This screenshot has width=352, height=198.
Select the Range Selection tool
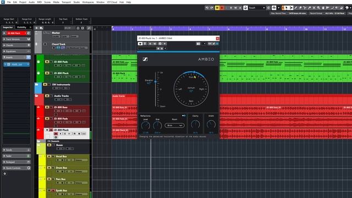[291, 8]
